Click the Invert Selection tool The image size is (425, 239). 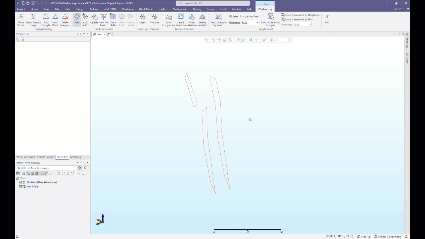[x=181, y=20]
